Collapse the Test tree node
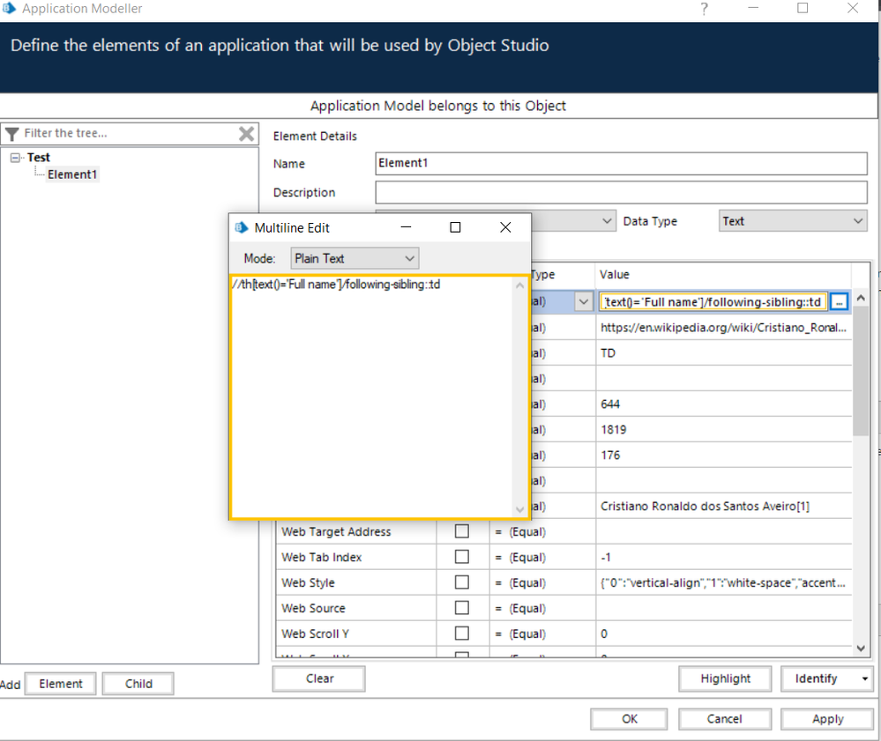The width and height of the screenshot is (881, 741). 15,158
